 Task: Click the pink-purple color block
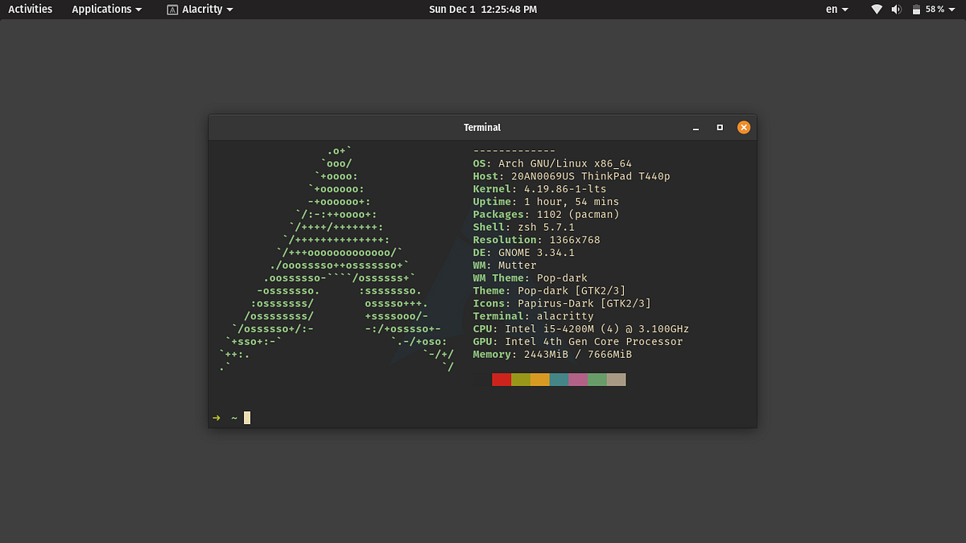pyautogui.click(x=578, y=379)
